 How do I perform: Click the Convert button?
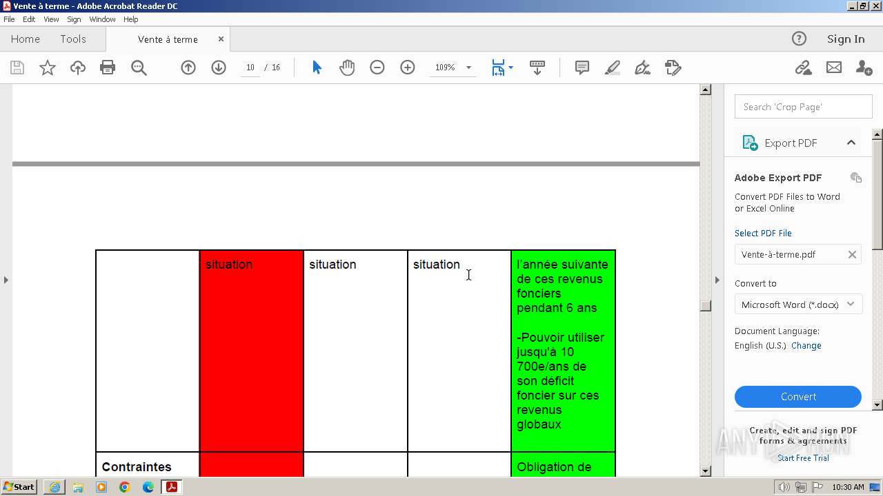(798, 397)
